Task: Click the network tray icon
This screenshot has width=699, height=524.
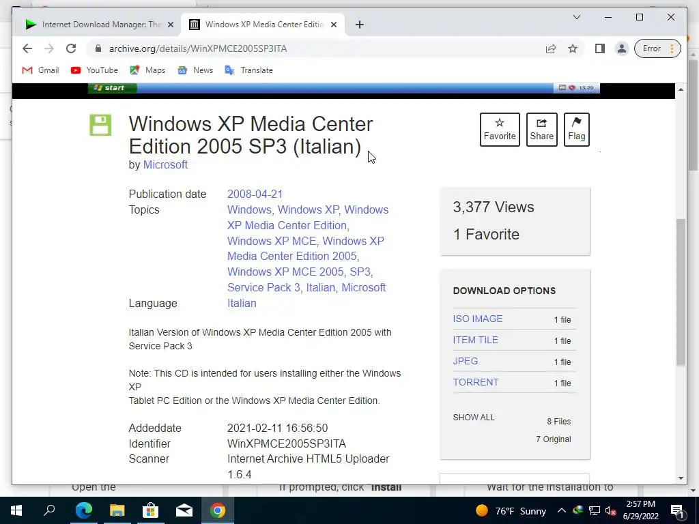Action: [x=595, y=510]
